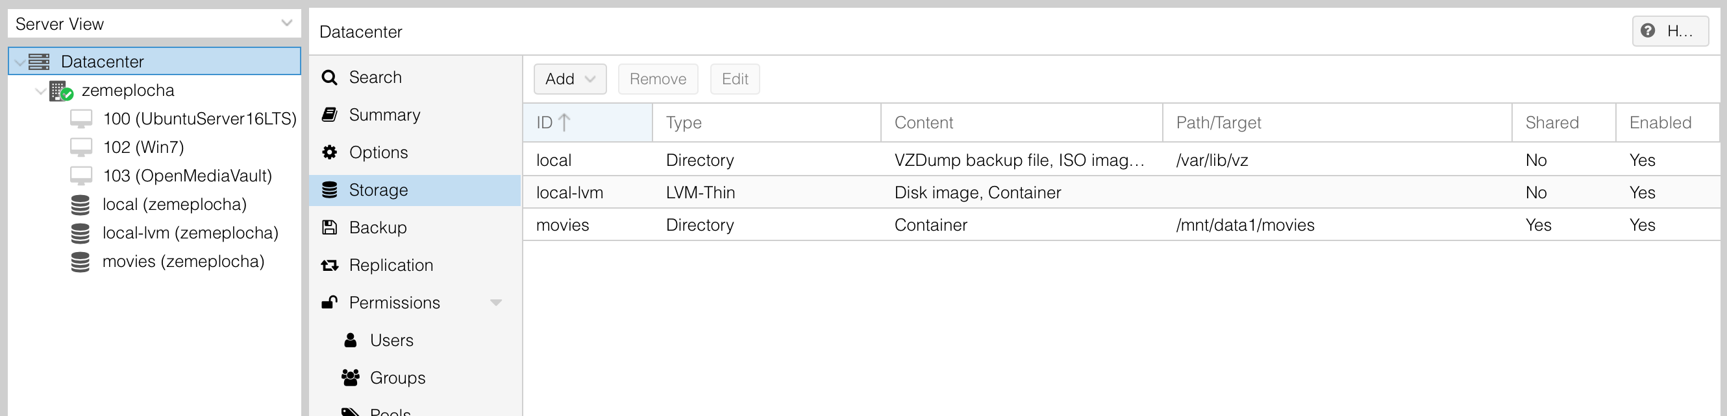
Task: Click the Replication arrows icon
Action: [x=329, y=266]
